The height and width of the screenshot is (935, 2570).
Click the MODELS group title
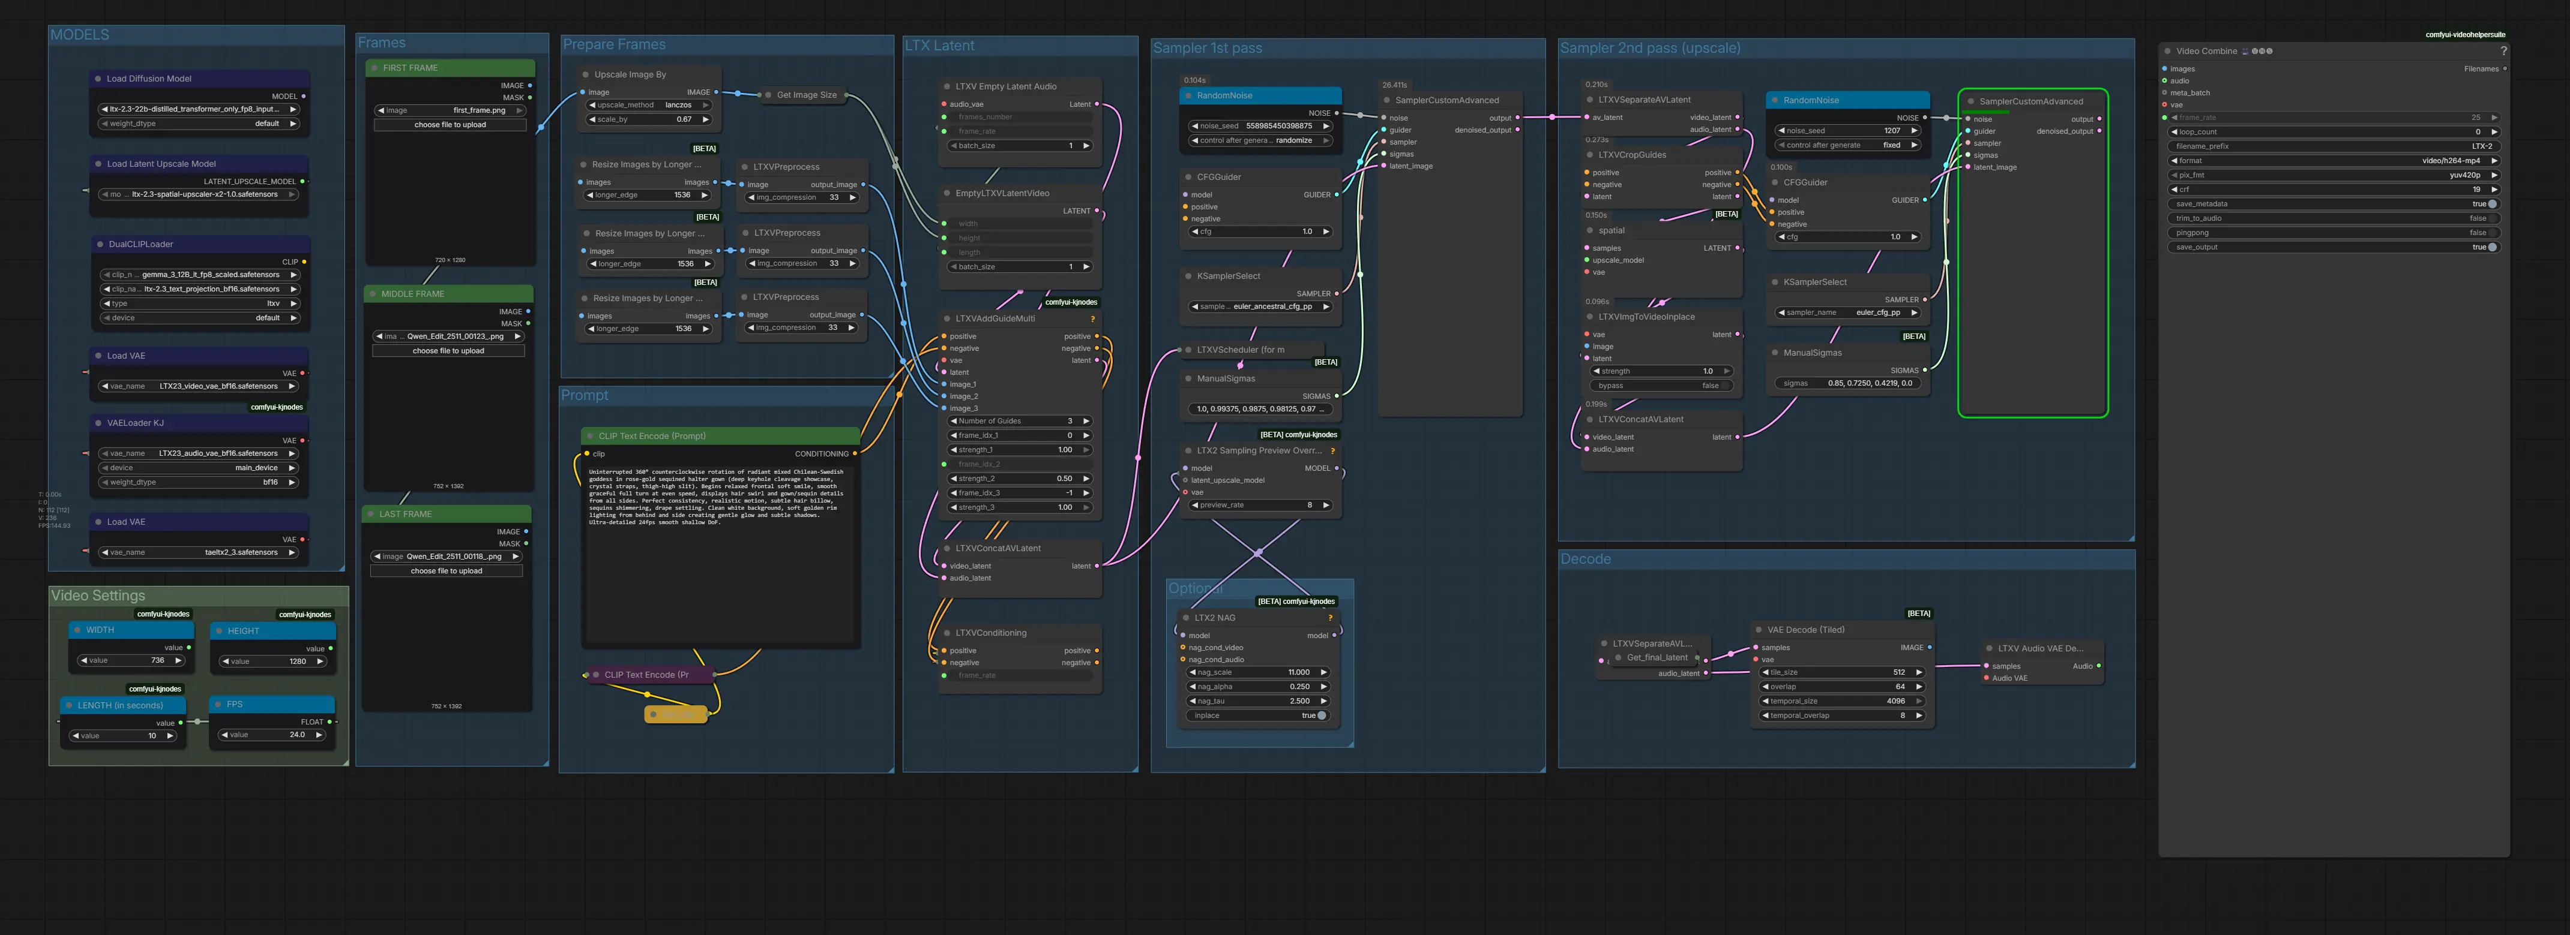coord(80,35)
